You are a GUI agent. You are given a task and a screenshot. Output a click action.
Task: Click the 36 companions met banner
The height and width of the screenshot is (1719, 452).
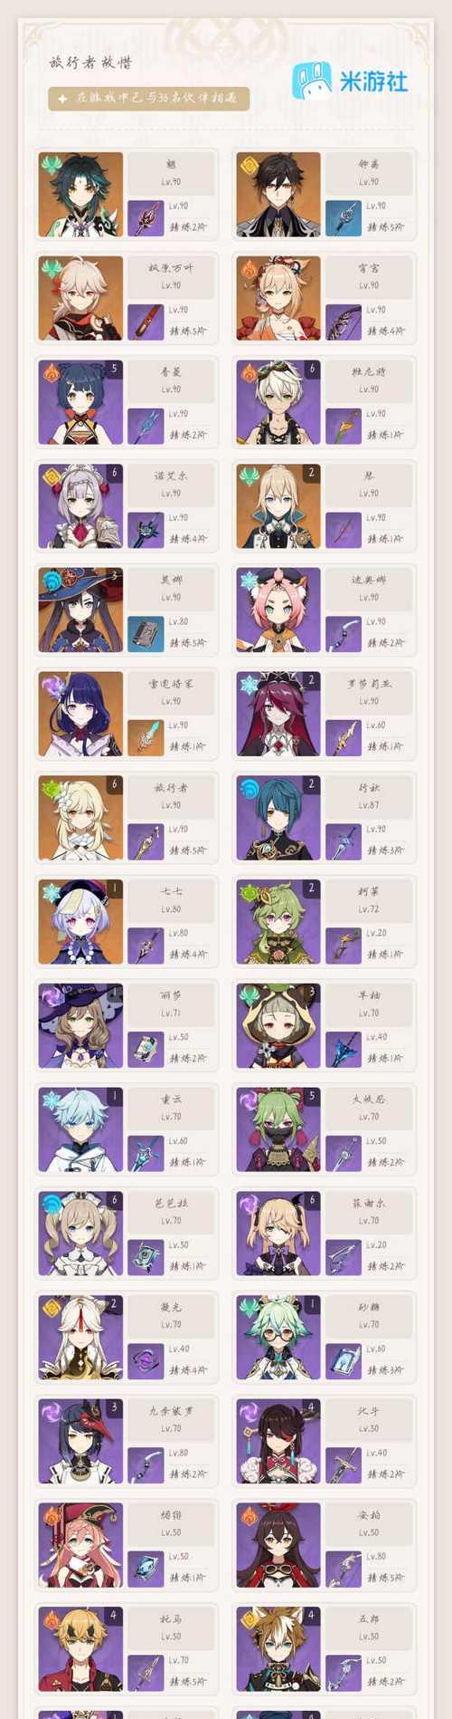149,99
